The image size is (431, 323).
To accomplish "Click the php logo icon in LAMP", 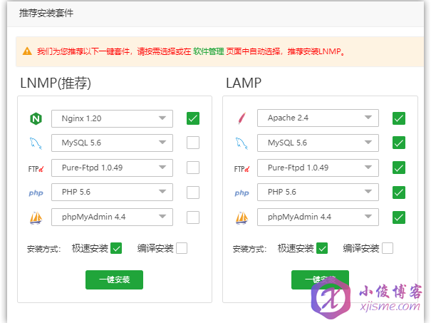I will coord(242,193).
